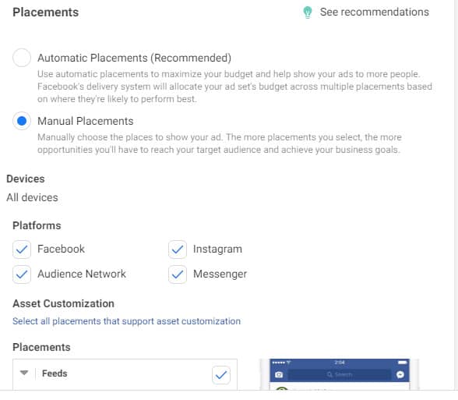Uncheck the Instagram platform checkbox
This screenshot has width=458, height=400.
click(178, 250)
